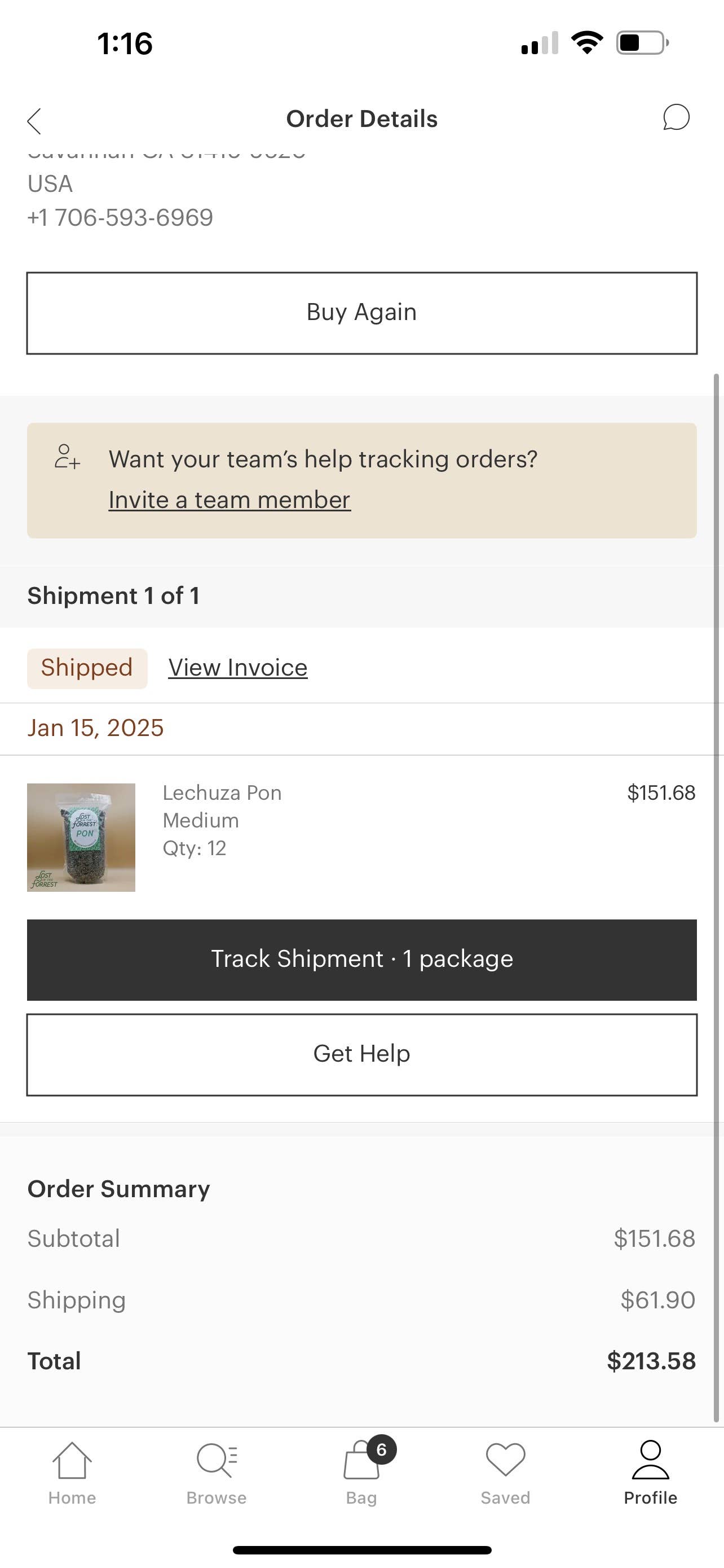Tap the Shipped status badge

[x=87, y=668]
